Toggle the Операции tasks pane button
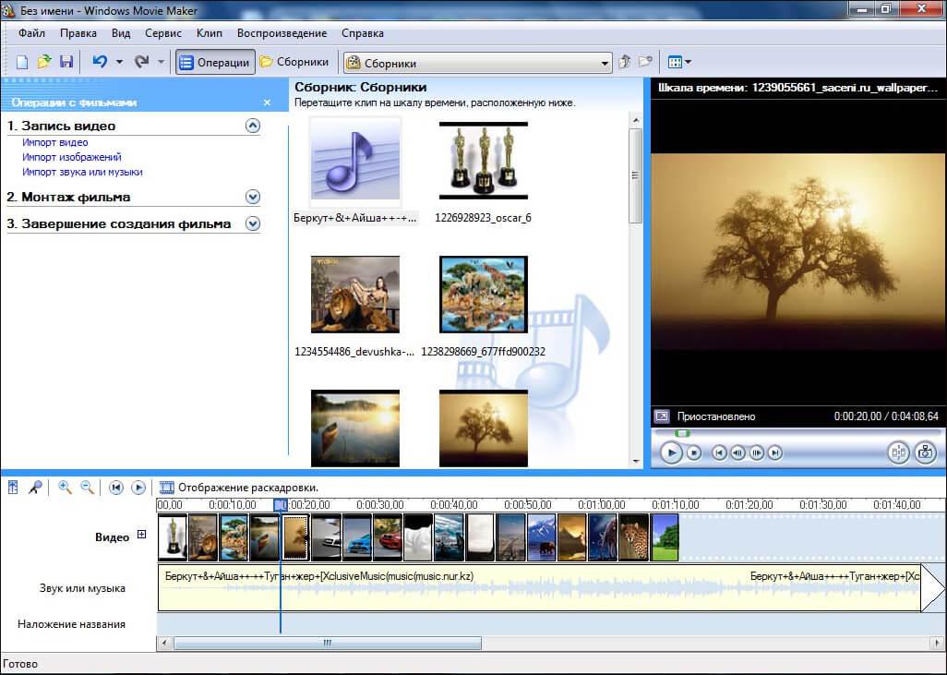Image resolution: width=947 pixels, height=675 pixels. point(215,62)
